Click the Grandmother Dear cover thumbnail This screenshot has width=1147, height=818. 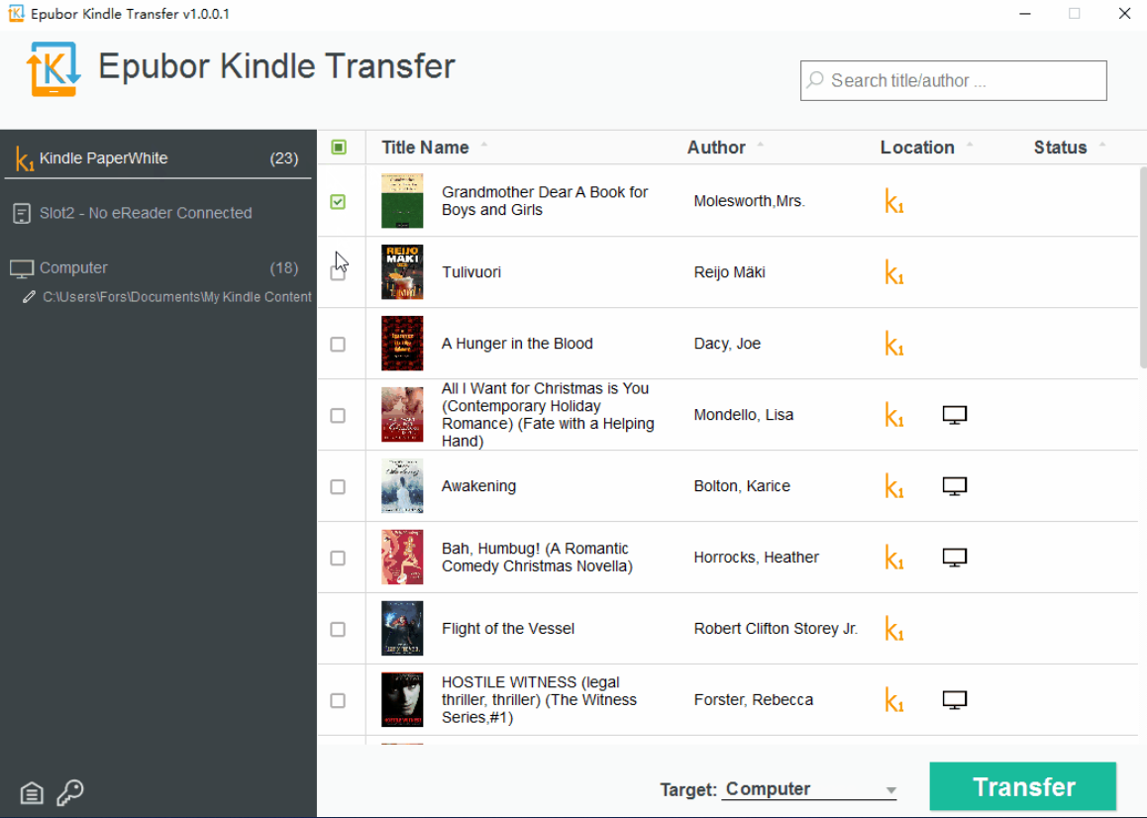(402, 201)
